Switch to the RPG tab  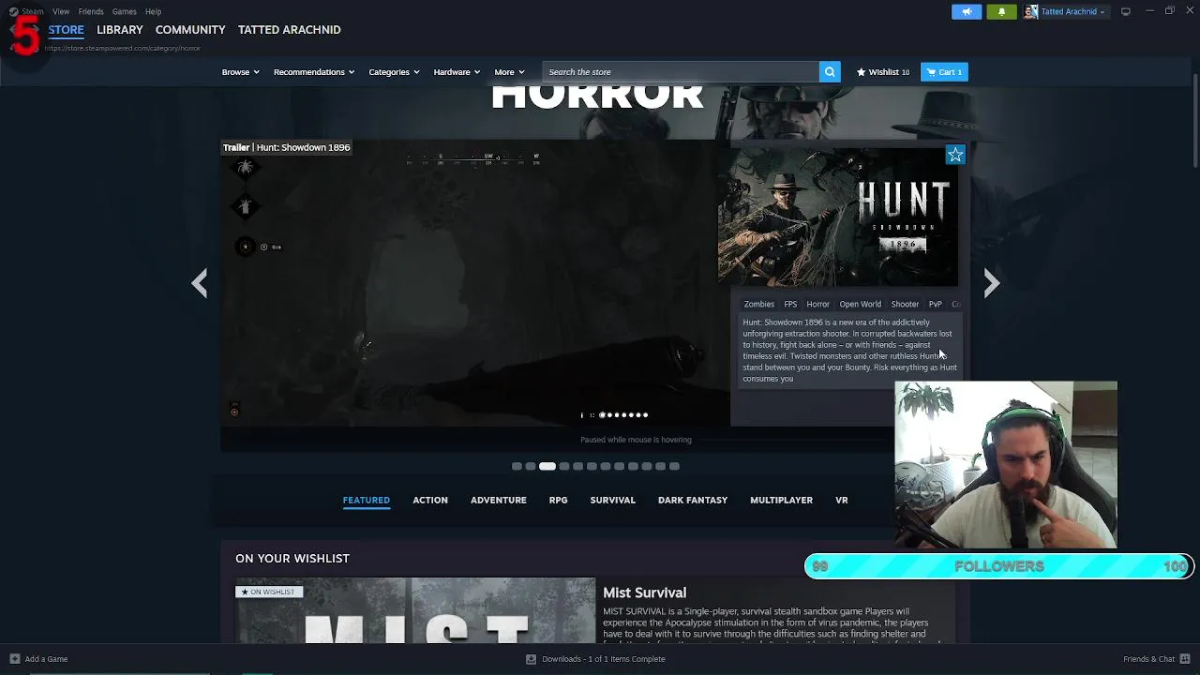click(558, 500)
